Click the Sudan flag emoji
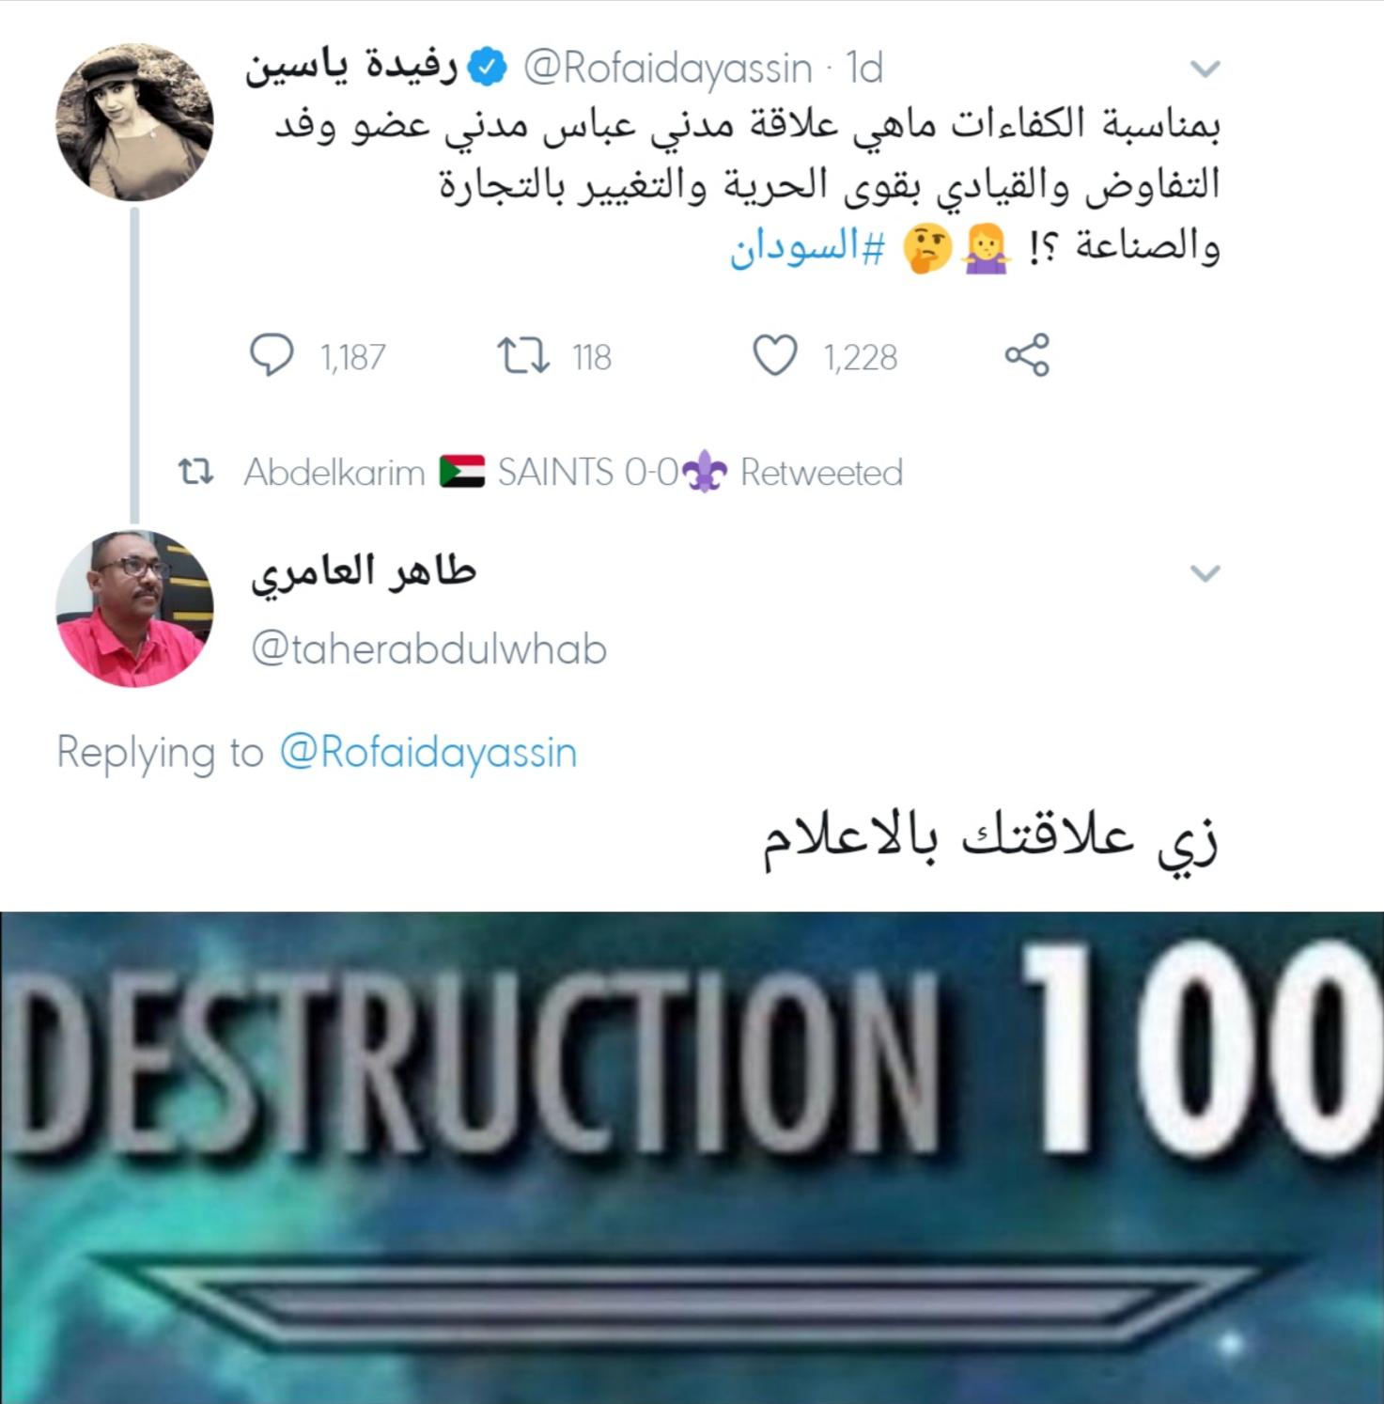This screenshot has height=1404, width=1384. pyautogui.click(x=461, y=472)
